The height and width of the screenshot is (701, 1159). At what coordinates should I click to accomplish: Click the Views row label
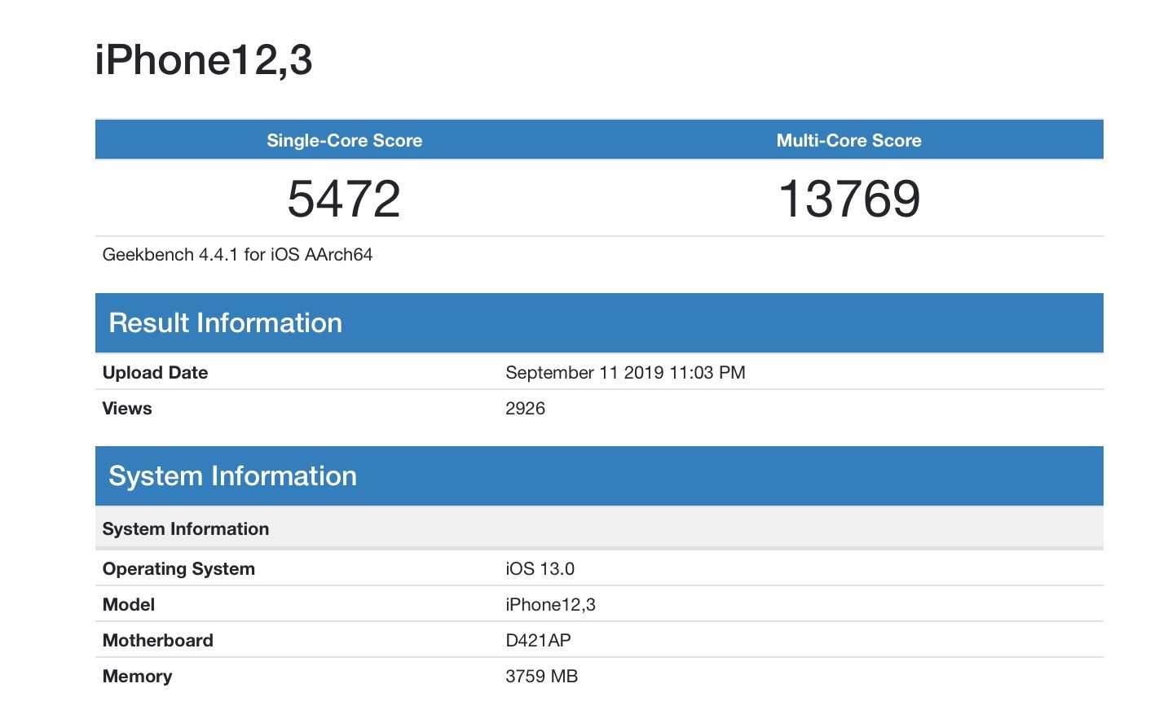tap(127, 409)
